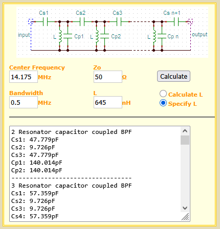Click the 'Cp1: 140.014pF' result line

[x=37, y=163]
